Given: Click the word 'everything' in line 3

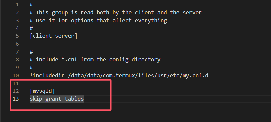Looking at the screenshot, I should (151, 21).
